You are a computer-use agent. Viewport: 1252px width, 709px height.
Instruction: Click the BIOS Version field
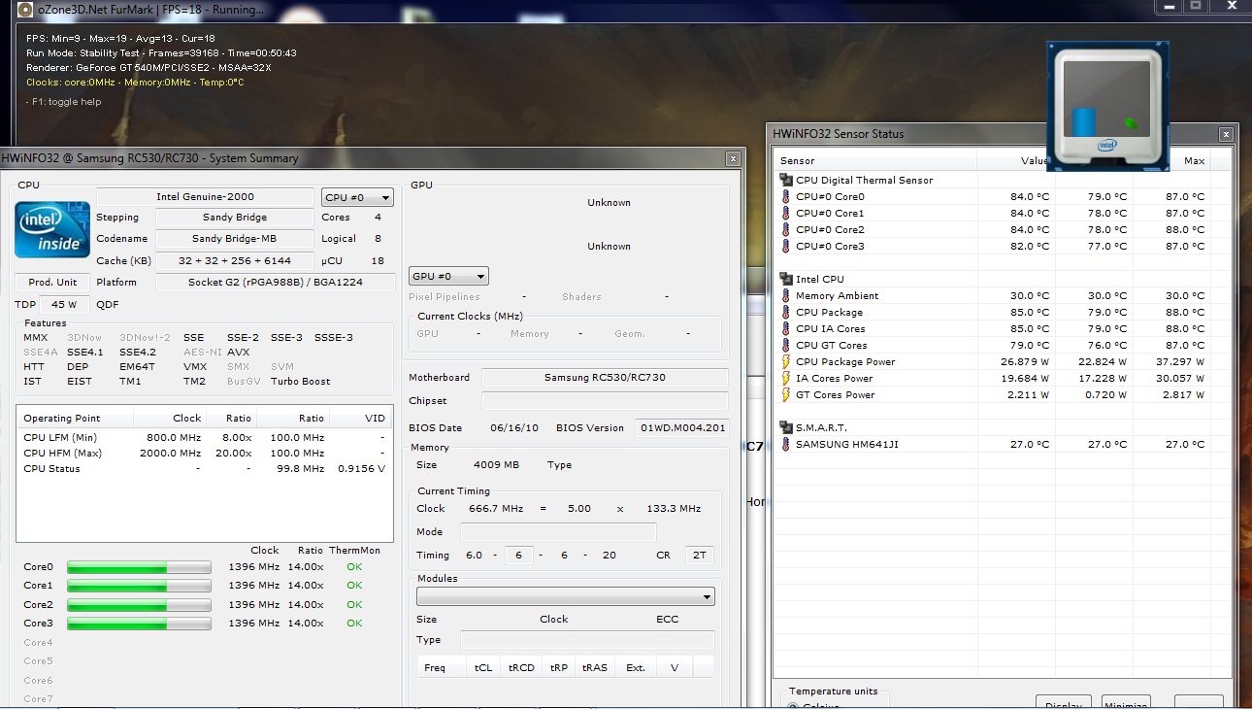[680, 428]
